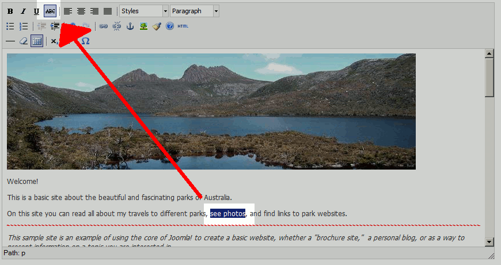The width and height of the screenshot is (501, 265).
Task: Click the editor resize handle corner
Action: tap(491, 255)
